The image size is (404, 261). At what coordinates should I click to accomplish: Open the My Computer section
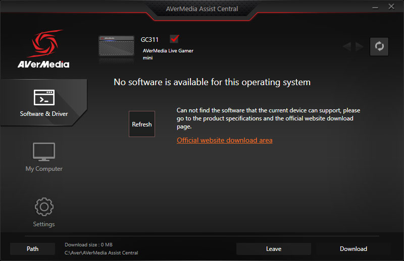tap(44, 157)
